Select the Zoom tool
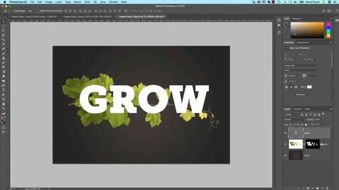Screen dimensions: 339x190 (x=3, y=109)
